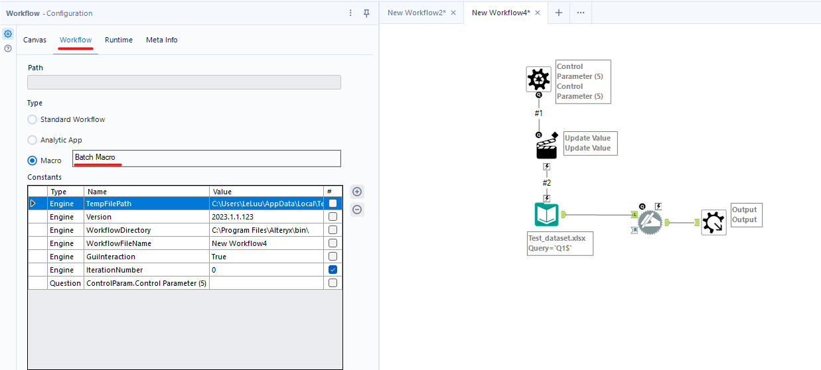Select the WorkflowFileName value New Workflow4
The width and height of the screenshot is (821, 370).
267,243
